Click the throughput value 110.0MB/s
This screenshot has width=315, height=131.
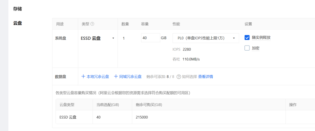[191, 59]
